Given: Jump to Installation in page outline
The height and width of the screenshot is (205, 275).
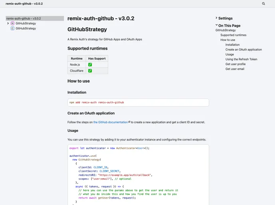Looking at the screenshot, I should [x=232, y=44].
